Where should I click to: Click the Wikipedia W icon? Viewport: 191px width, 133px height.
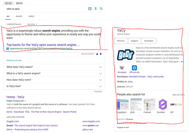click(122, 68)
